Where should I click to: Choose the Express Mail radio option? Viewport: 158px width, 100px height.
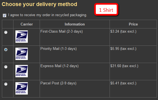6,67
